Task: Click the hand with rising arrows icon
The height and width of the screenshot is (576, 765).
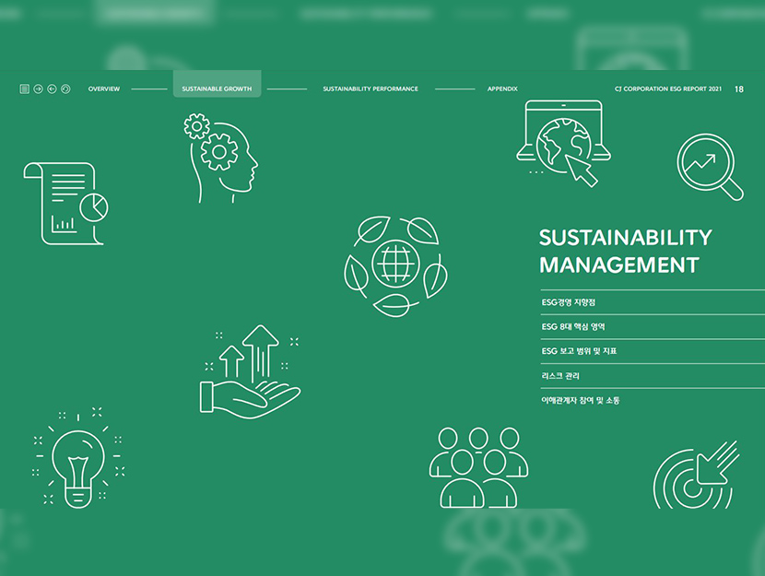Action: point(250,370)
